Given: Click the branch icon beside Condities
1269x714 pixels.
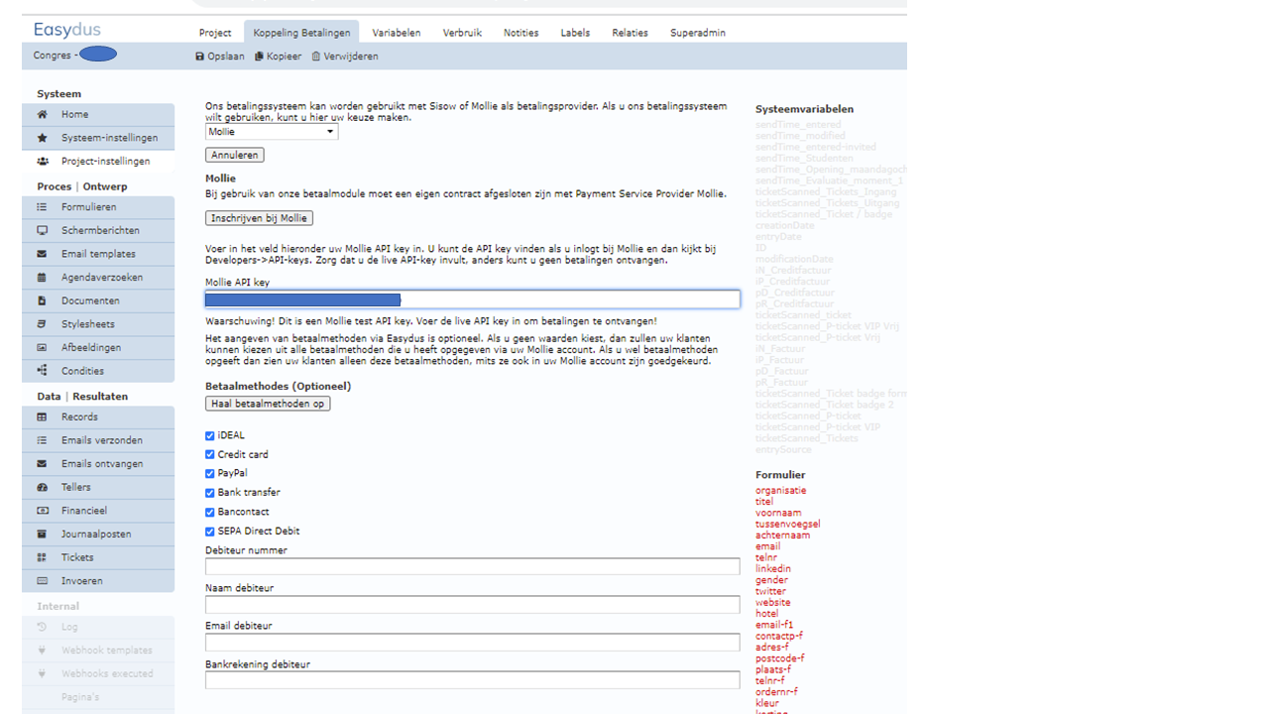Looking at the screenshot, I should pyautogui.click(x=42, y=371).
